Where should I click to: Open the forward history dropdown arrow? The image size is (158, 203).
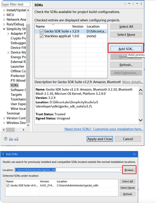137,4
